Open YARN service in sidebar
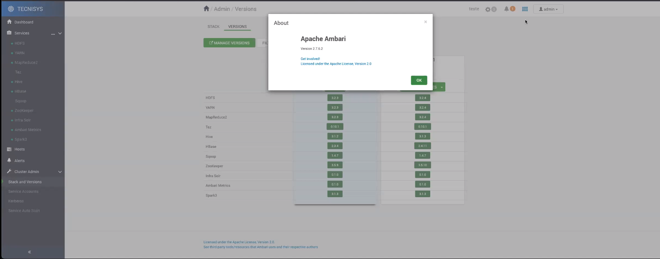The image size is (660, 259). (x=20, y=53)
